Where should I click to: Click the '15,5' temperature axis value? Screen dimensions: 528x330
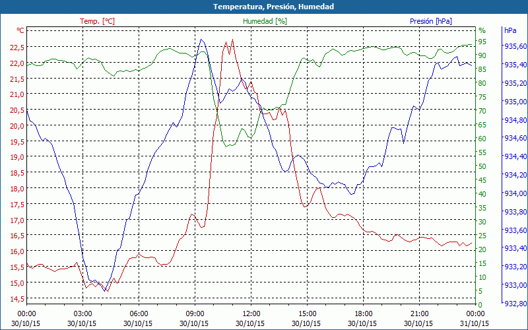pyautogui.click(x=17, y=267)
